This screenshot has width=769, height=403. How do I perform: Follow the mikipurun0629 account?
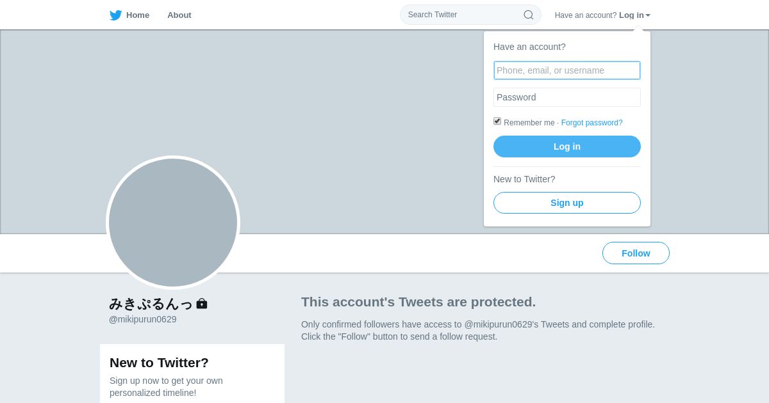636,253
